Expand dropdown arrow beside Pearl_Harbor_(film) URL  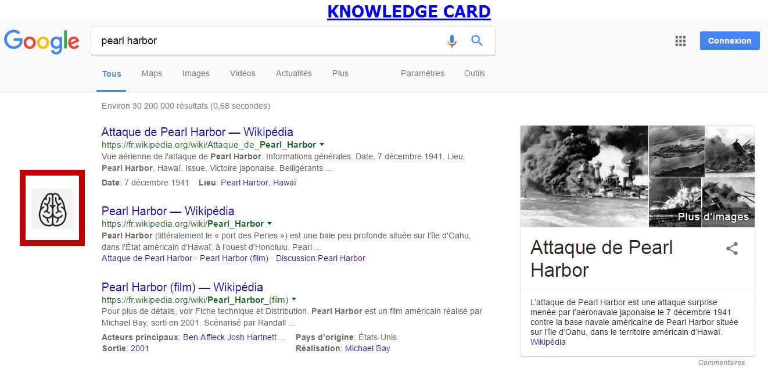[x=294, y=299]
